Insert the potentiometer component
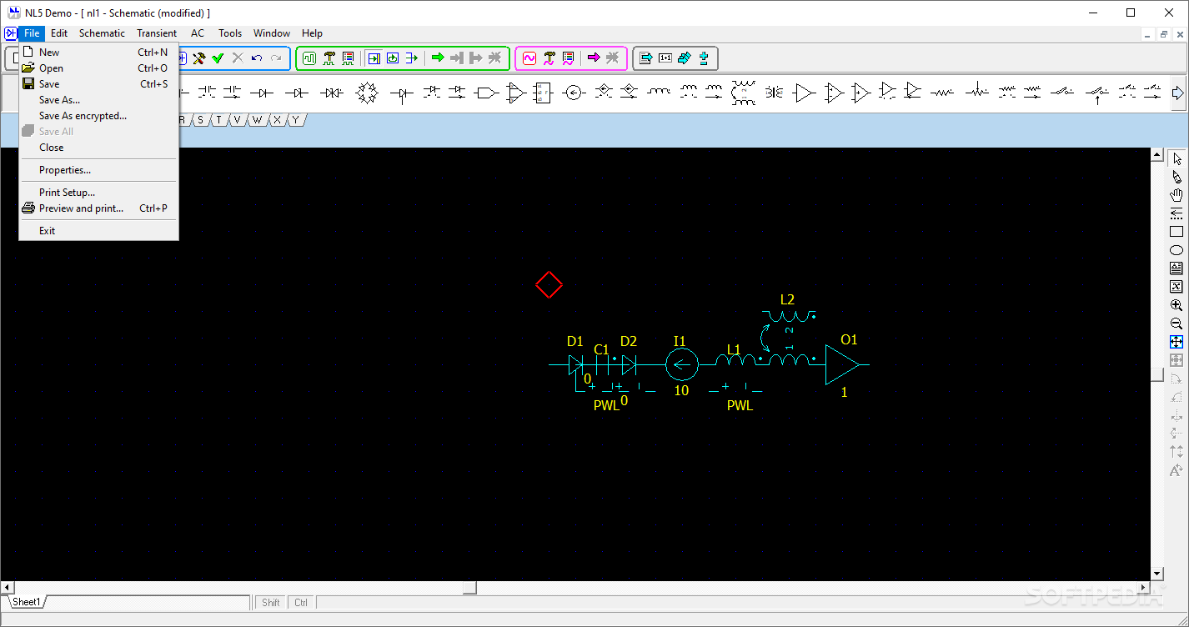 click(976, 92)
